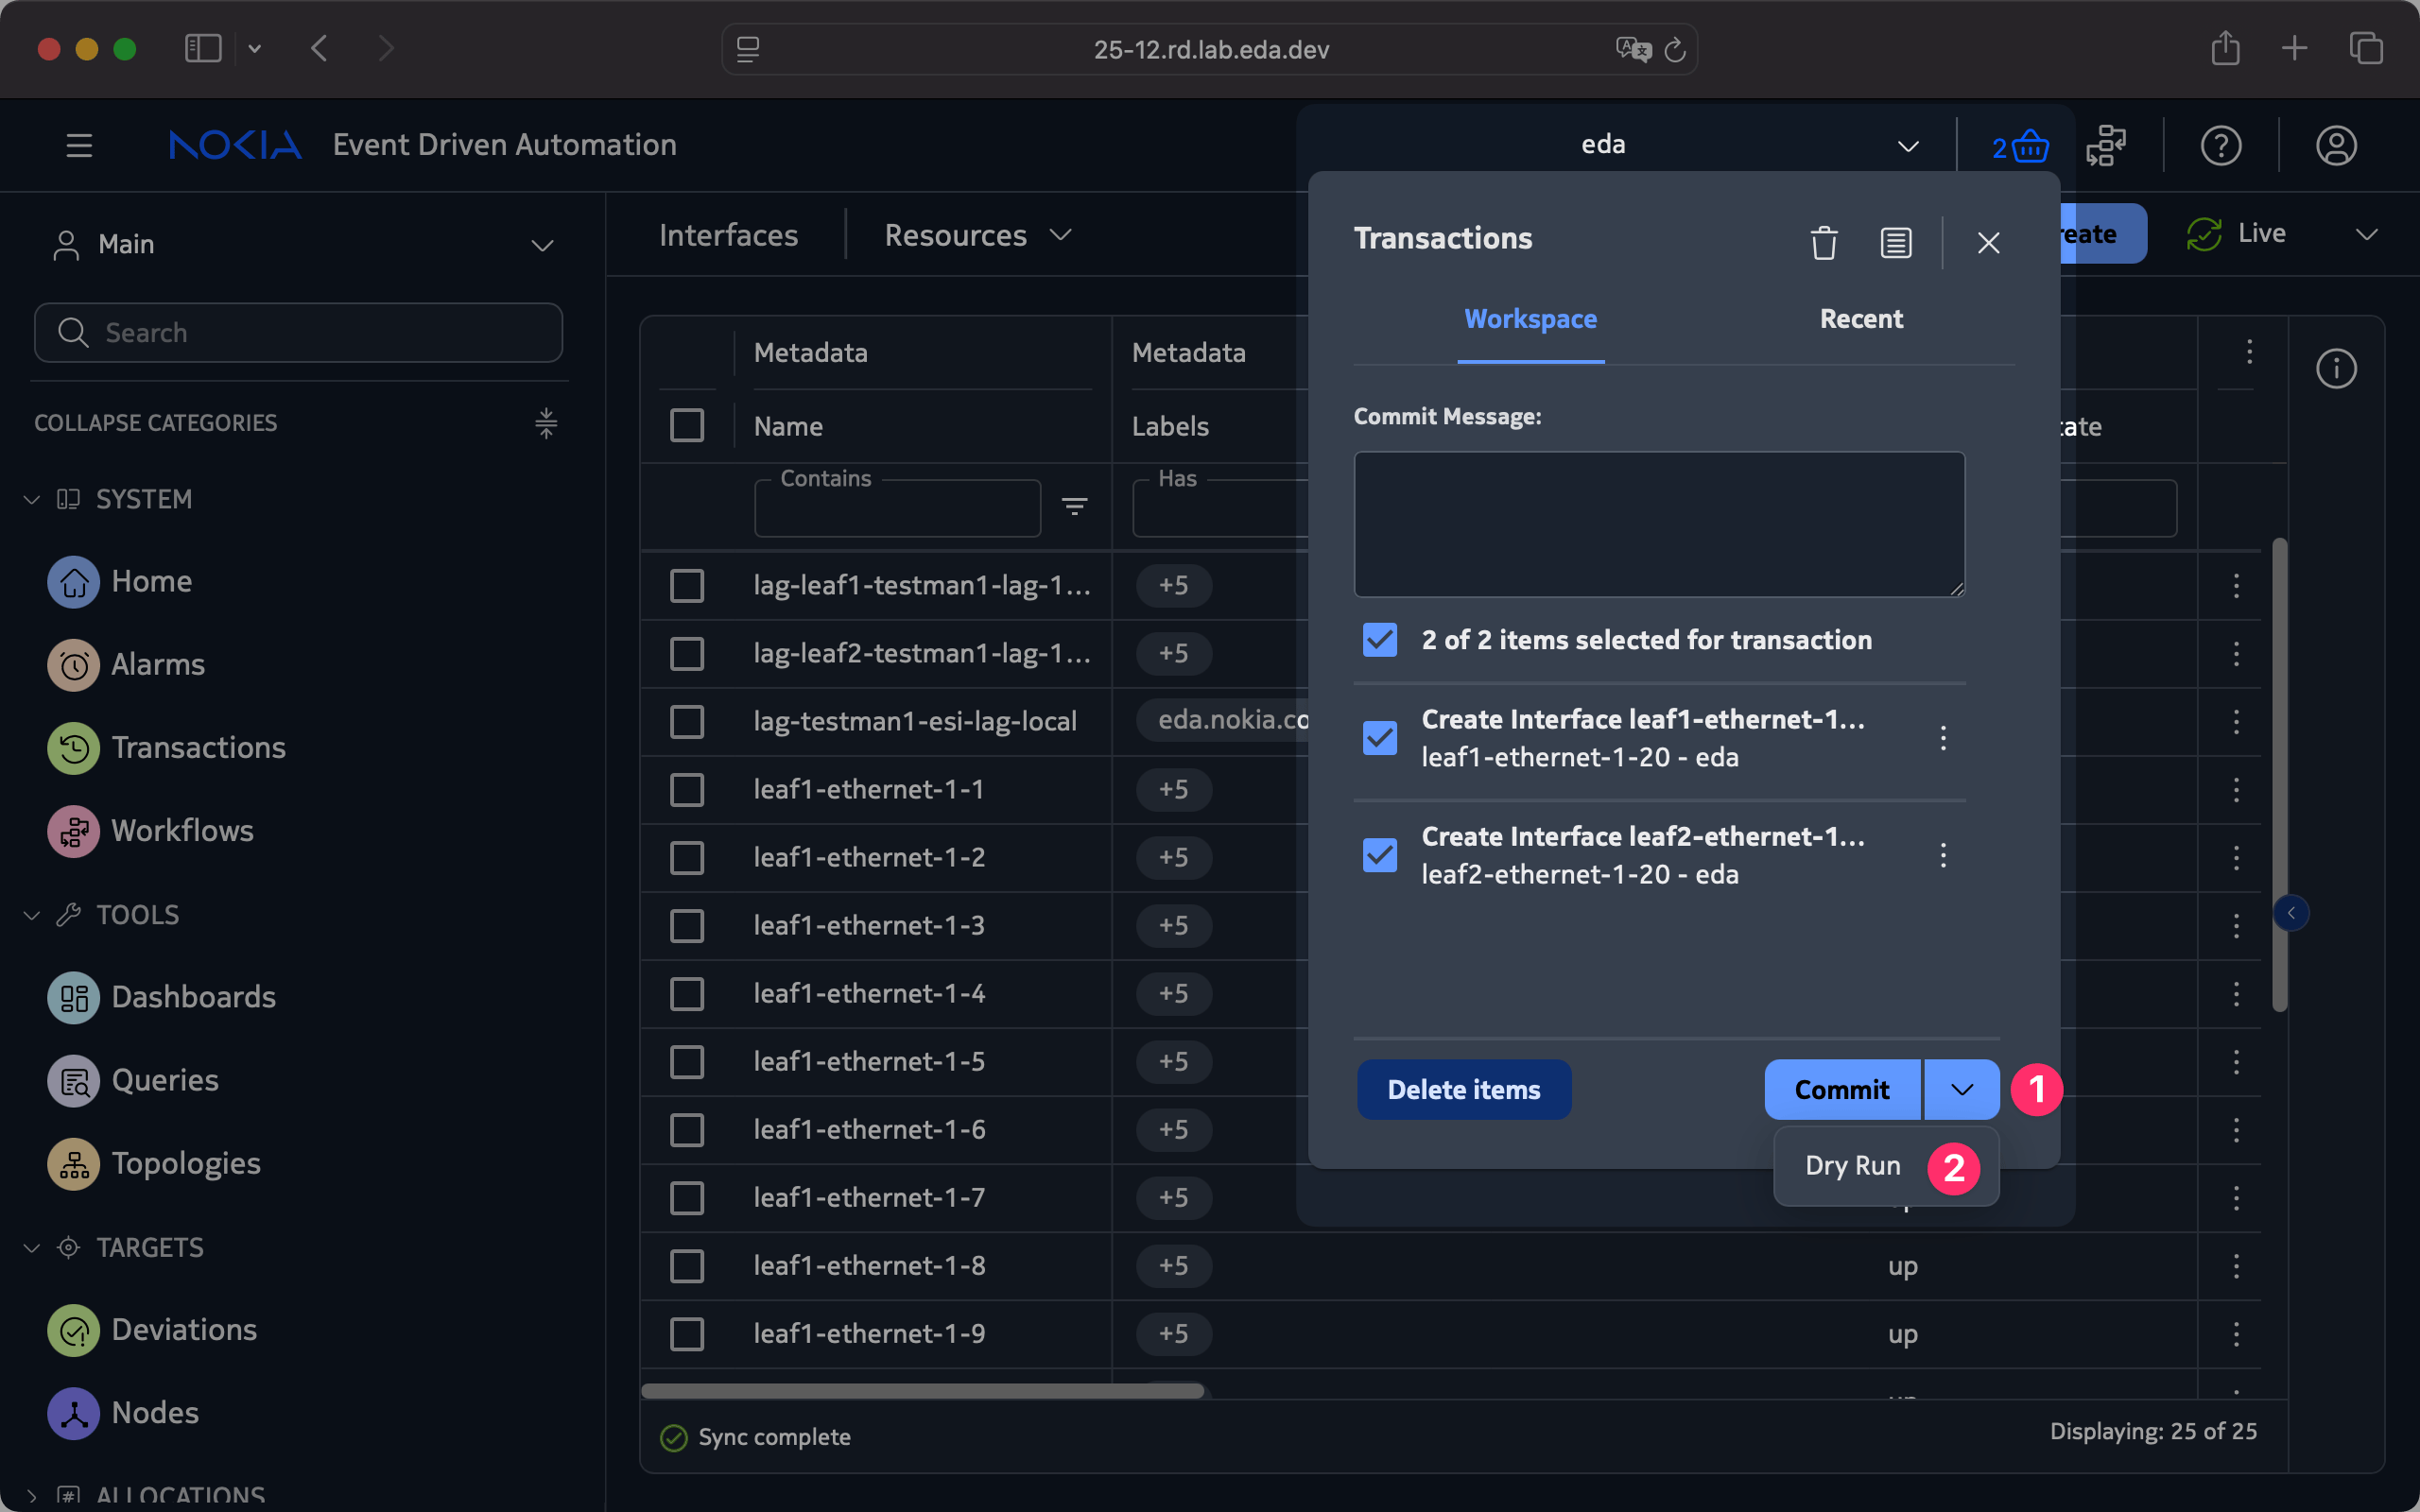Click the Delete items button

point(1463,1089)
